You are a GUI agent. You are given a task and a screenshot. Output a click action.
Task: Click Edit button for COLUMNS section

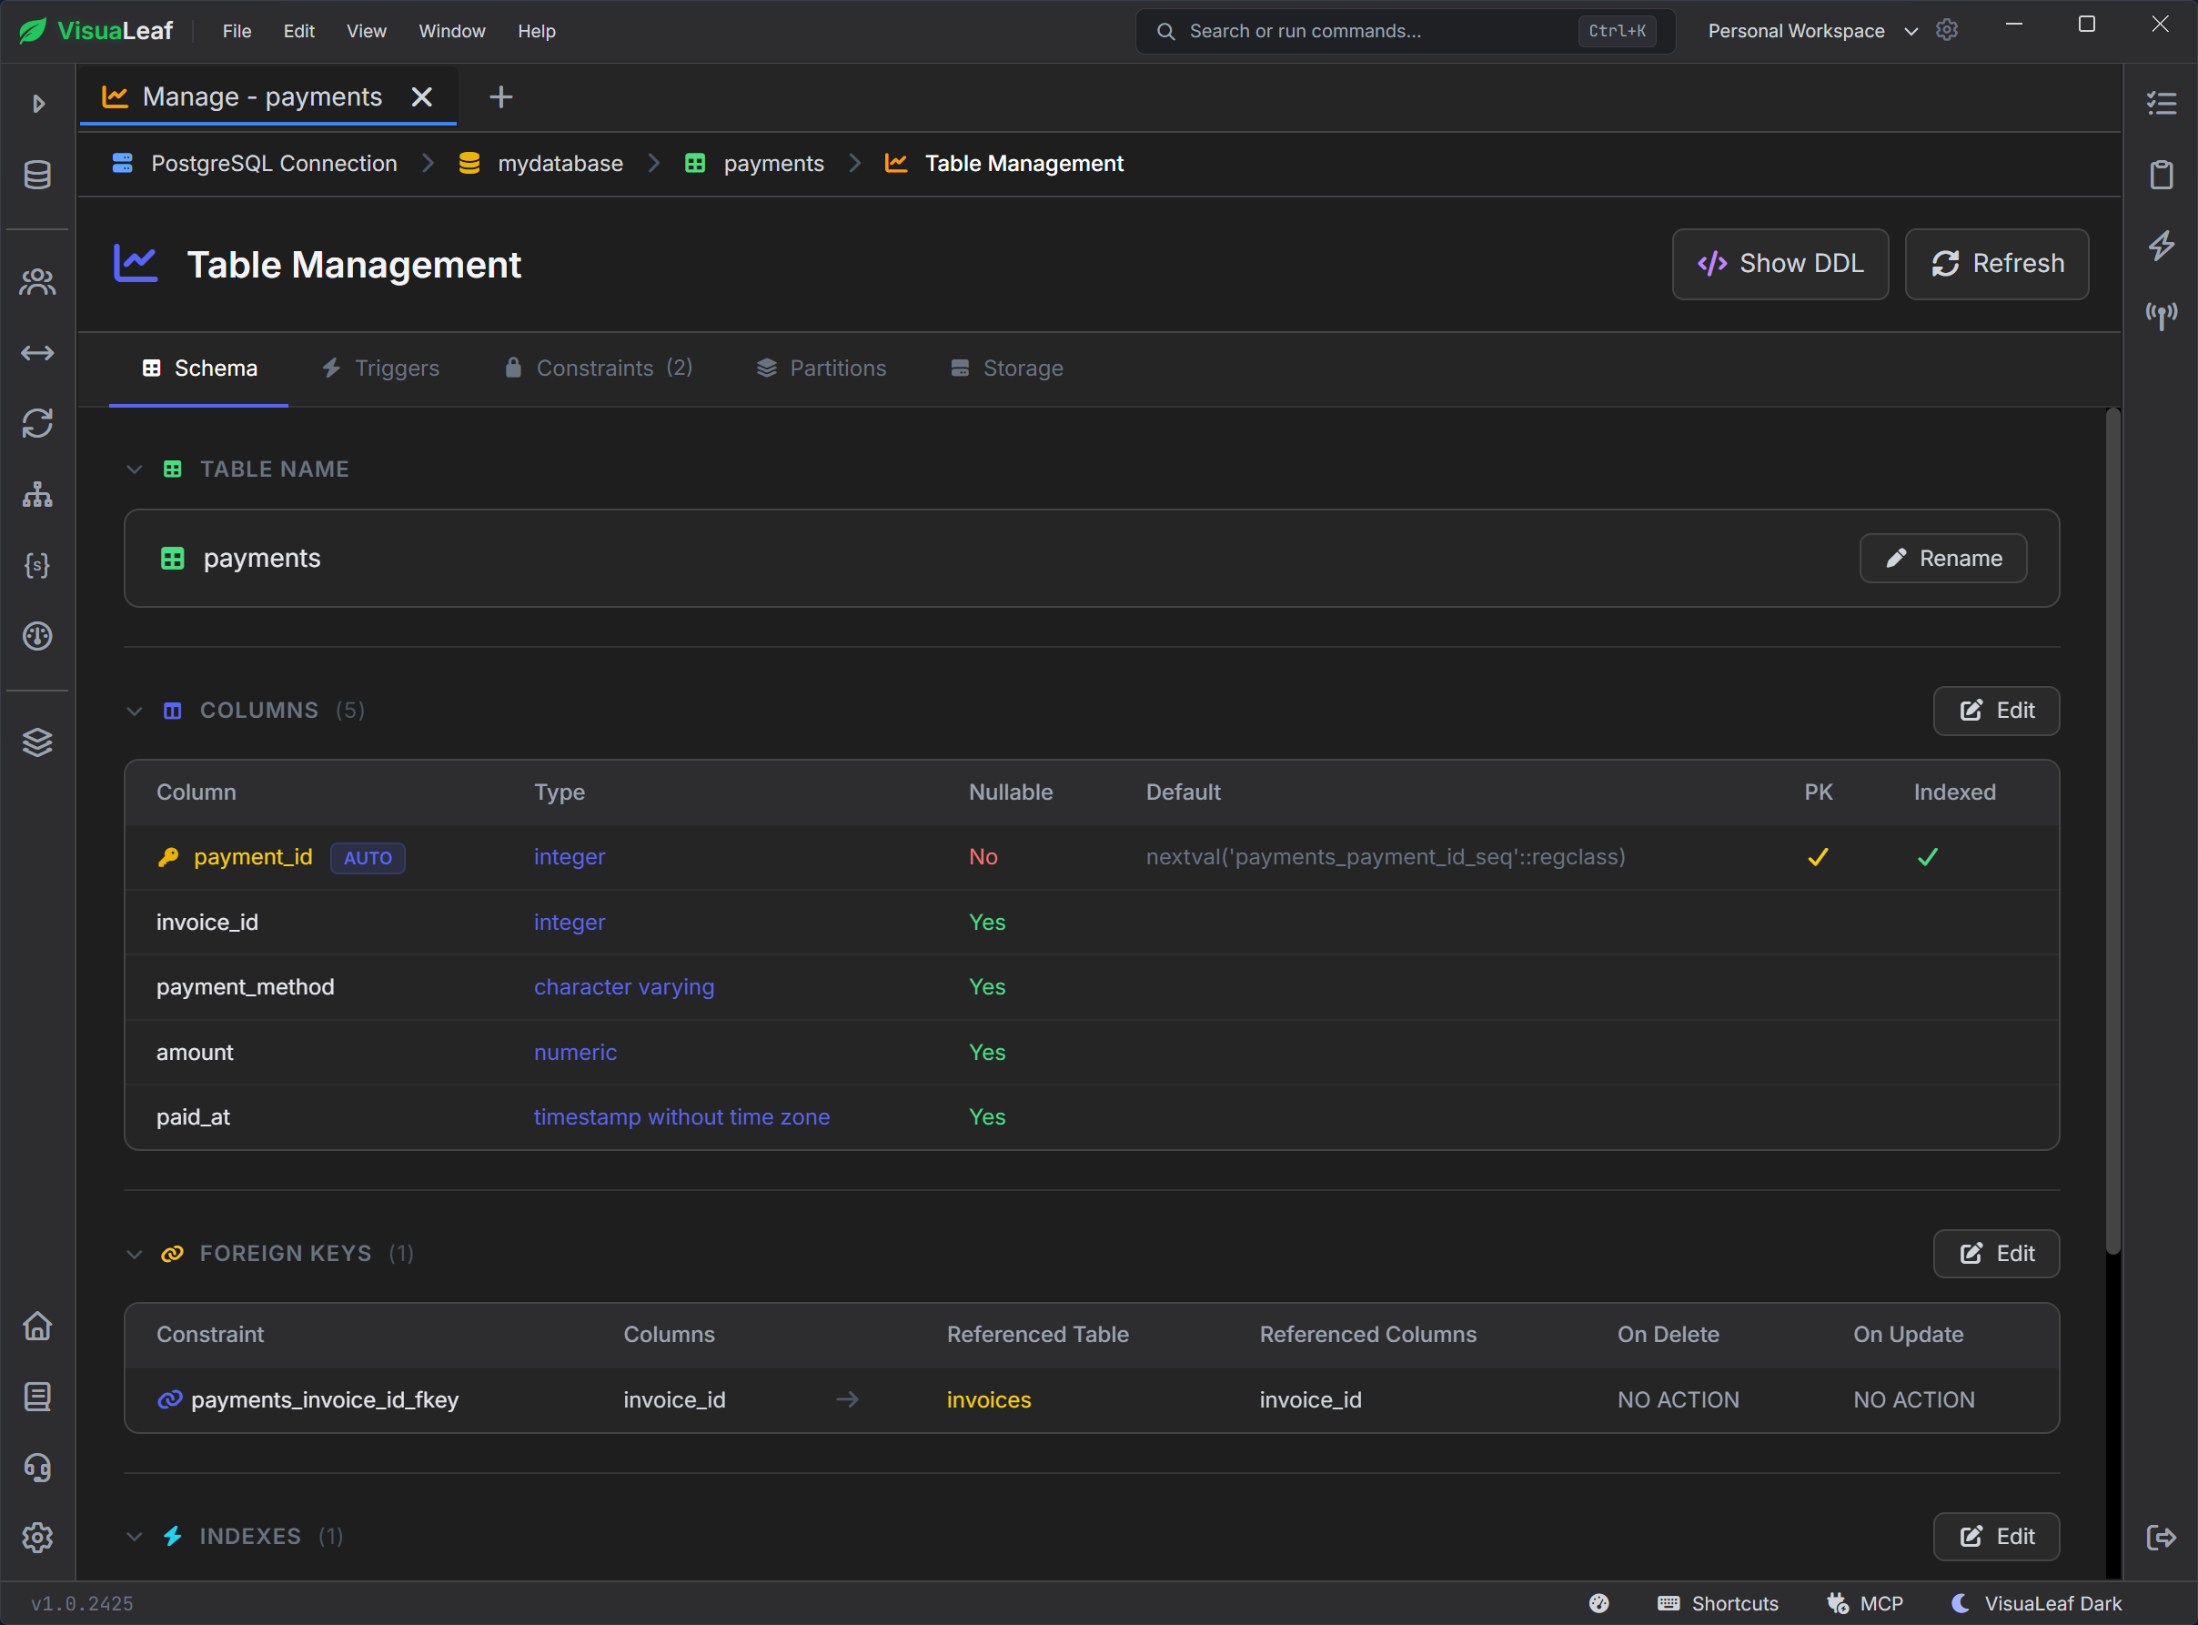(1996, 712)
